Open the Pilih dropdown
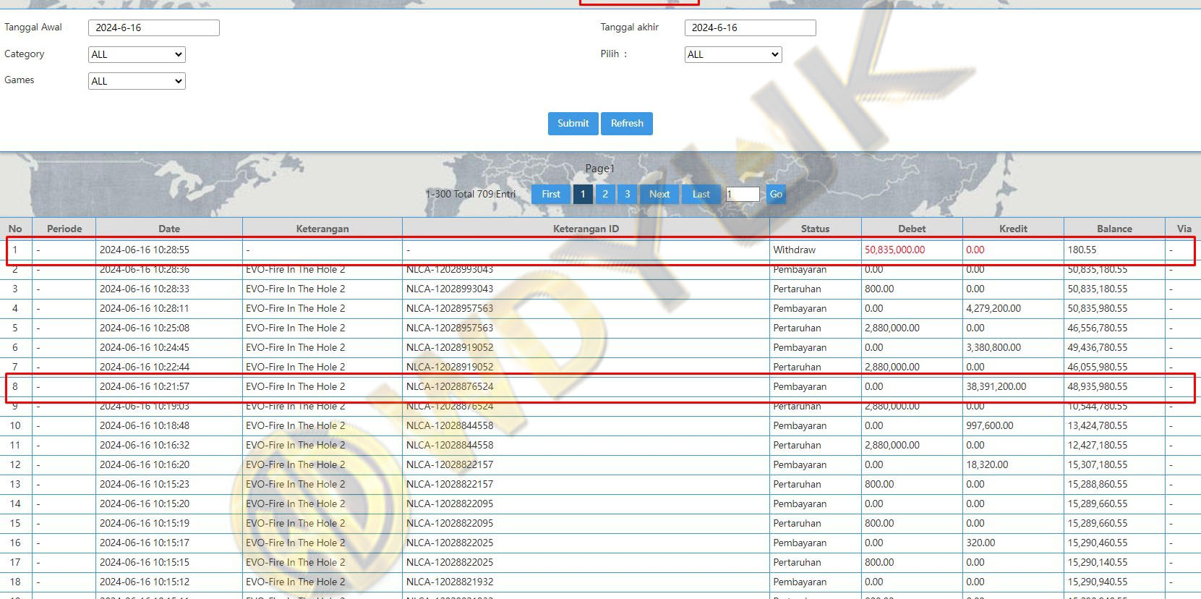Screen dimensions: 1201x599 coord(733,54)
